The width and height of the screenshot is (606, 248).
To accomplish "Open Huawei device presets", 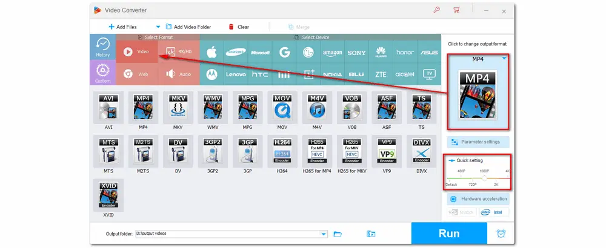I will [381, 52].
